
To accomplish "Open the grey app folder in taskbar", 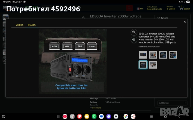I will [72, 116].
